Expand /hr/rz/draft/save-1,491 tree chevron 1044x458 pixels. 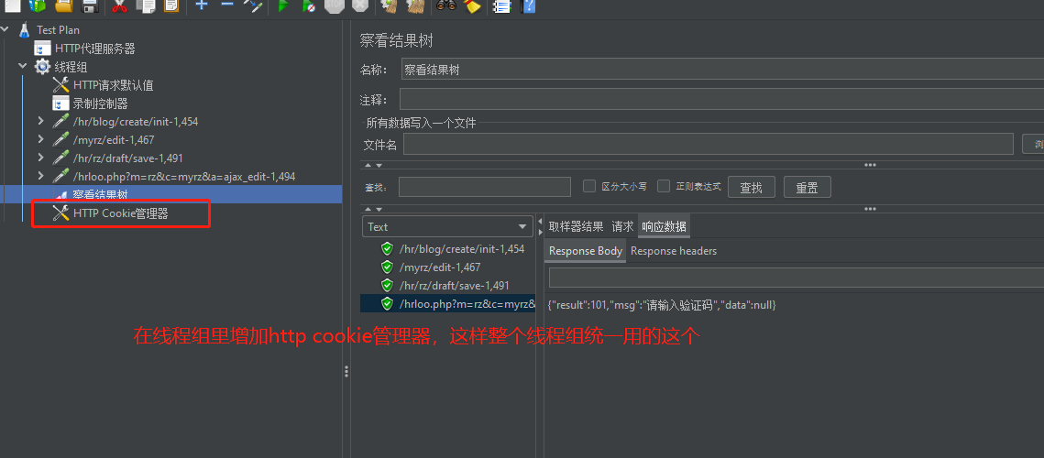[40, 158]
